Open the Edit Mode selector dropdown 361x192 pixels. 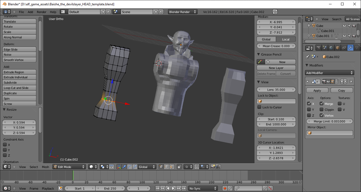(69, 167)
